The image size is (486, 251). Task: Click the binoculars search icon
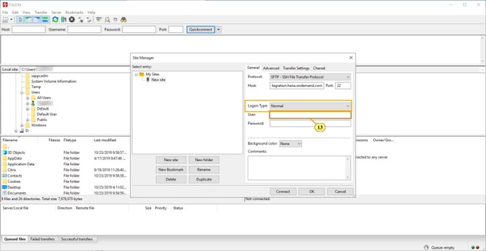123,20
